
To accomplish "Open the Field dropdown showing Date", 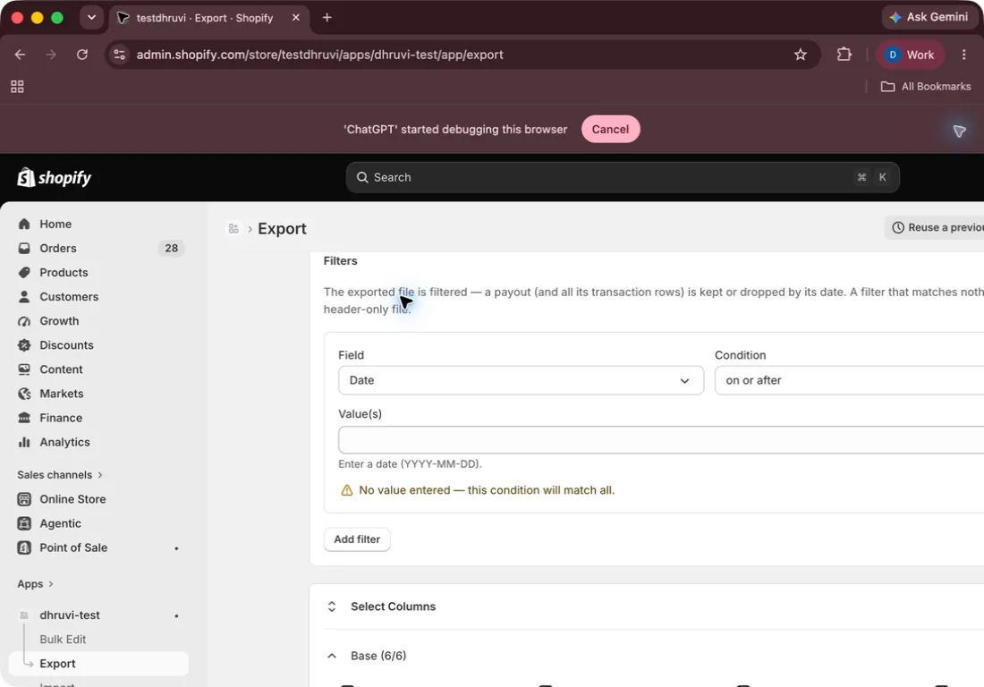I will coord(521,380).
